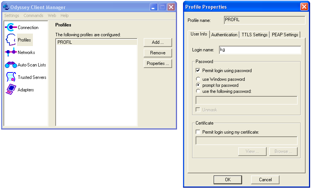Select the prompt for password option
This screenshot has height=188, width=312.
(198, 85)
